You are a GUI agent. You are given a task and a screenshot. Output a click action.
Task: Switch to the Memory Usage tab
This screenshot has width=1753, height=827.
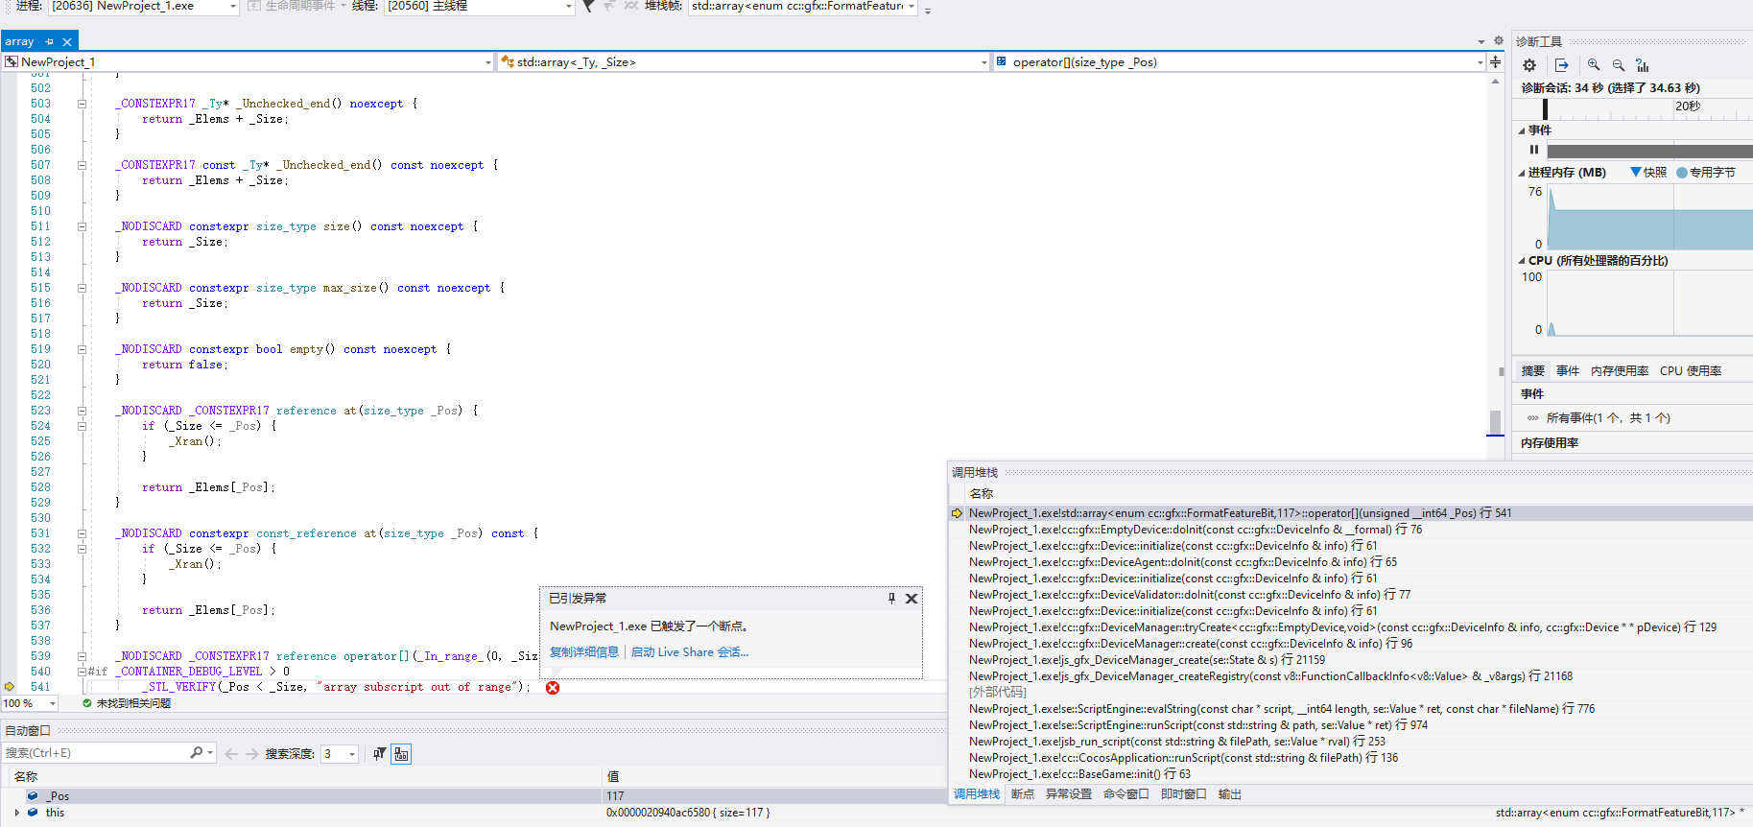pos(1620,370)
